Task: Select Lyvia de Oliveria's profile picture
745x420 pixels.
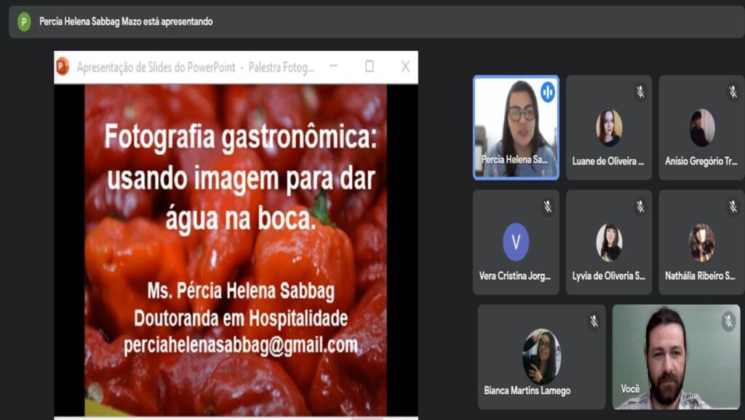Action: 609,243
